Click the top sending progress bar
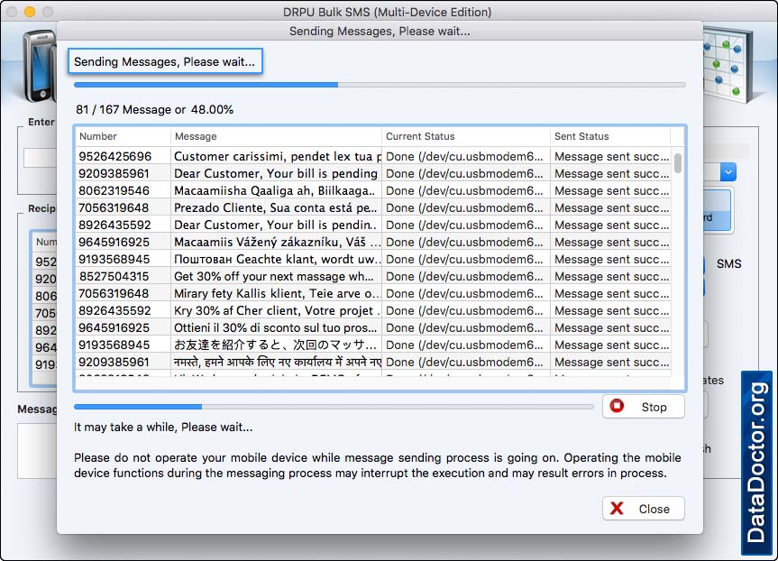This screenshot has height=561, width=778. point(380,85)
